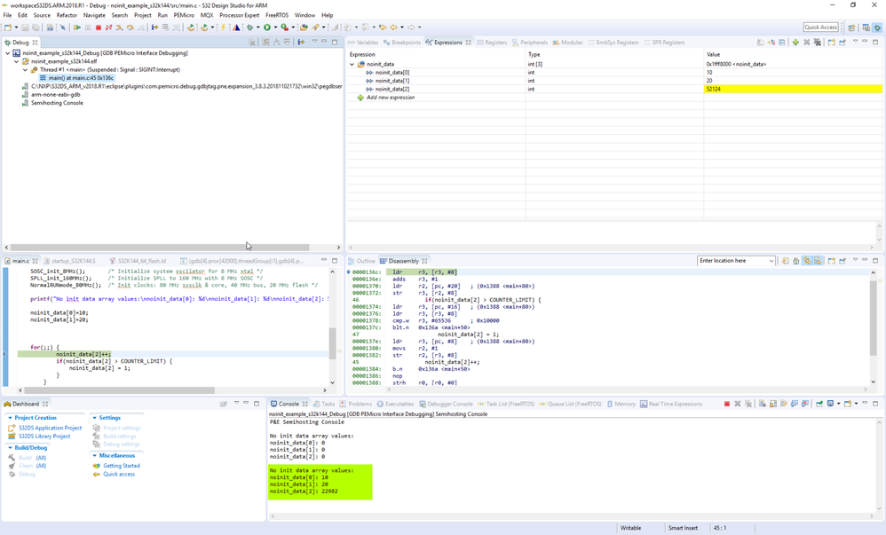The height and width of the screenshot is (535, 886).
Task: Open the Memory tab in bottom panel
Action: point(621,404)
